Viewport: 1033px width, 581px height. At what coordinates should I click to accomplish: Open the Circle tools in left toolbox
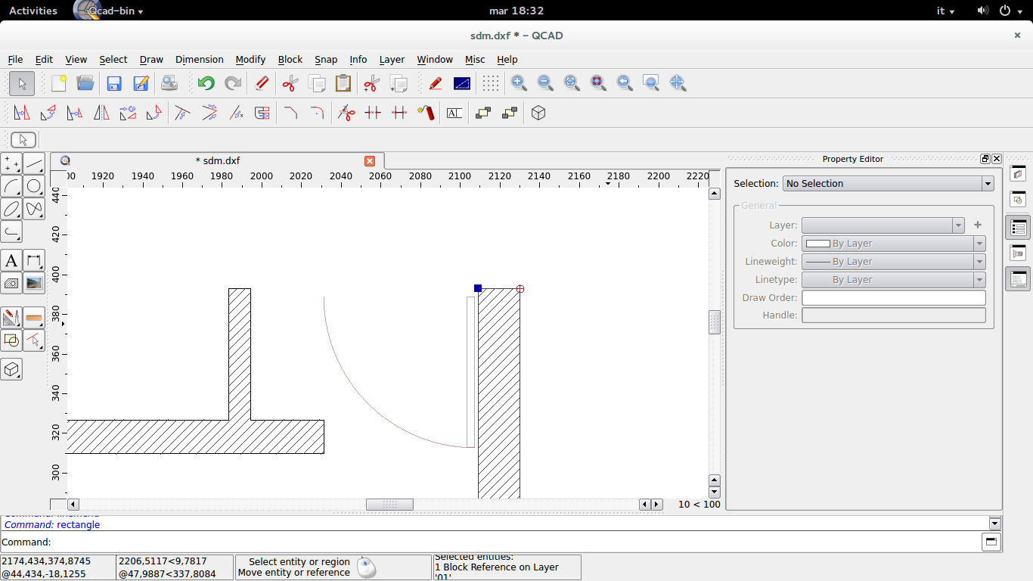click(34, 186)
